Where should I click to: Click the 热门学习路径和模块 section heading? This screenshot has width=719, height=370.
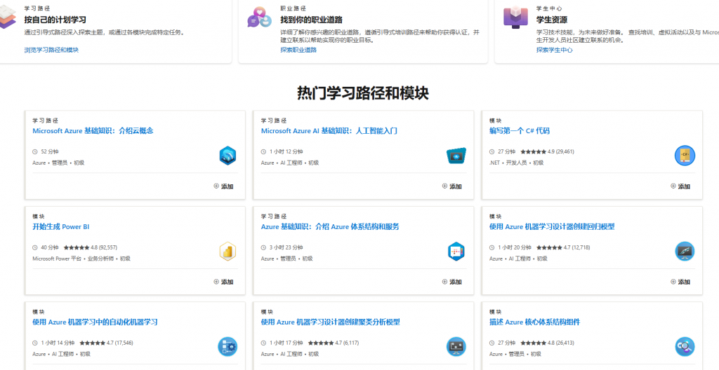[363, 93]
